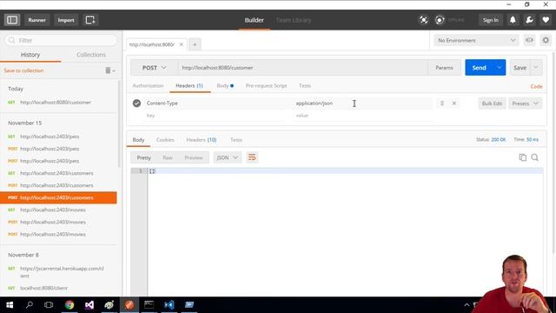Open the POST method dropdown
This screenshot has height=313, width=556.
pyautogui.click(x=154, y=68)
